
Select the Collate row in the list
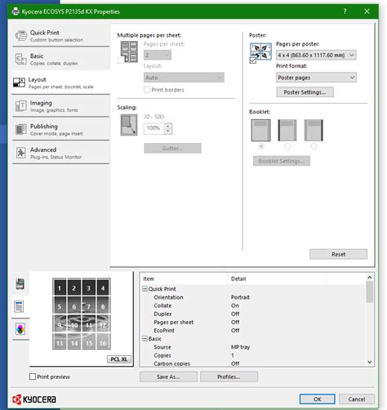point(253,305)
